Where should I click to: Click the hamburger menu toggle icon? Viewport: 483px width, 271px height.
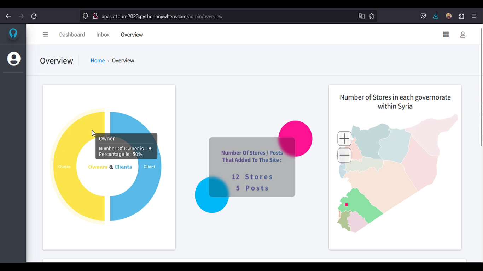45,35
